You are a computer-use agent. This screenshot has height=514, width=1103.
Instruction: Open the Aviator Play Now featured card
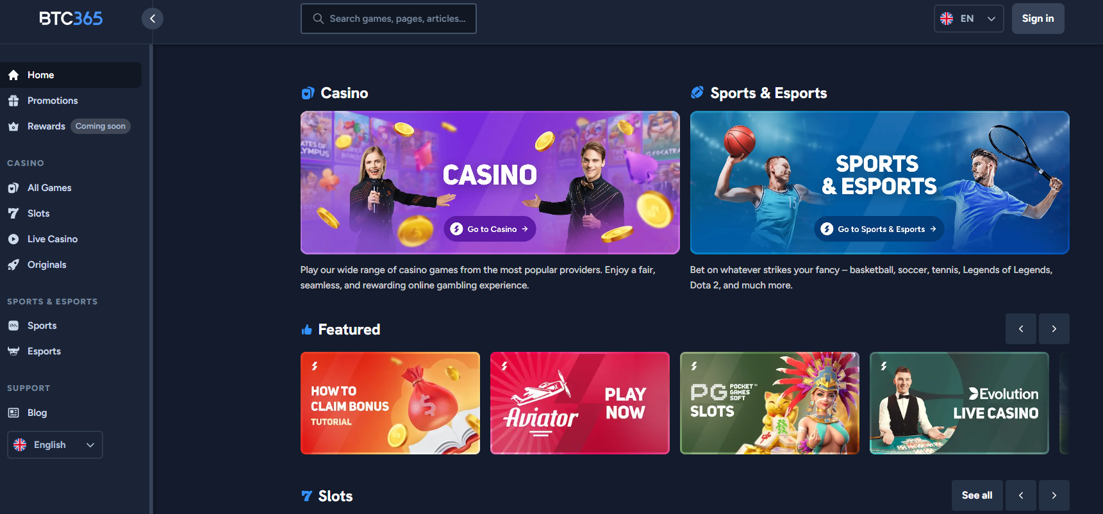click(x=579, y=403)
